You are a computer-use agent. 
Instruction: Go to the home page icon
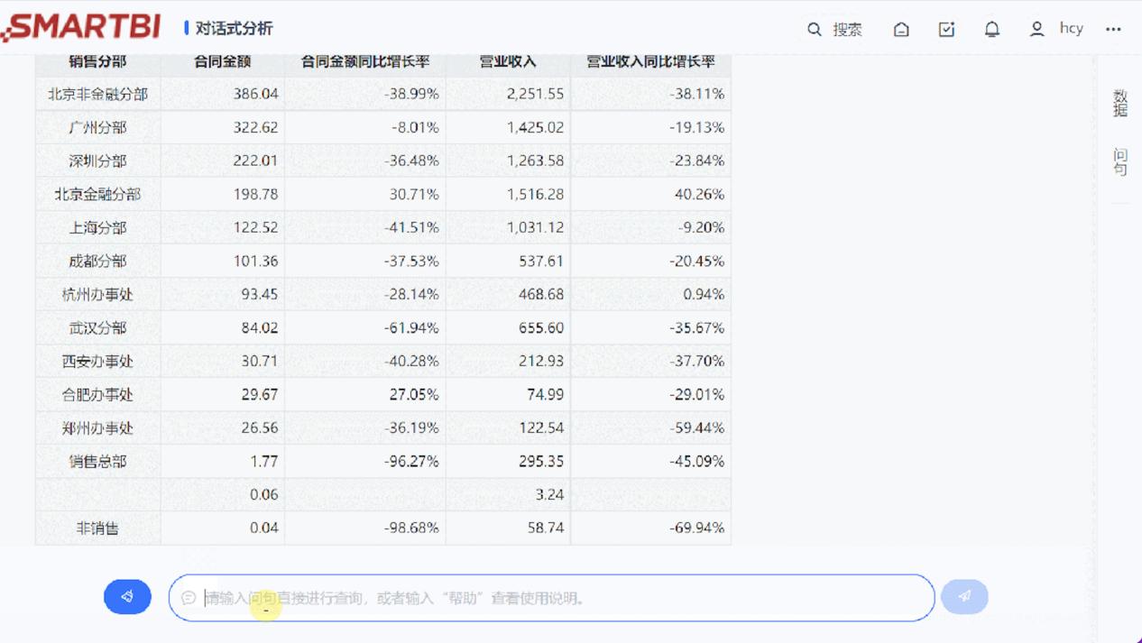901,29
